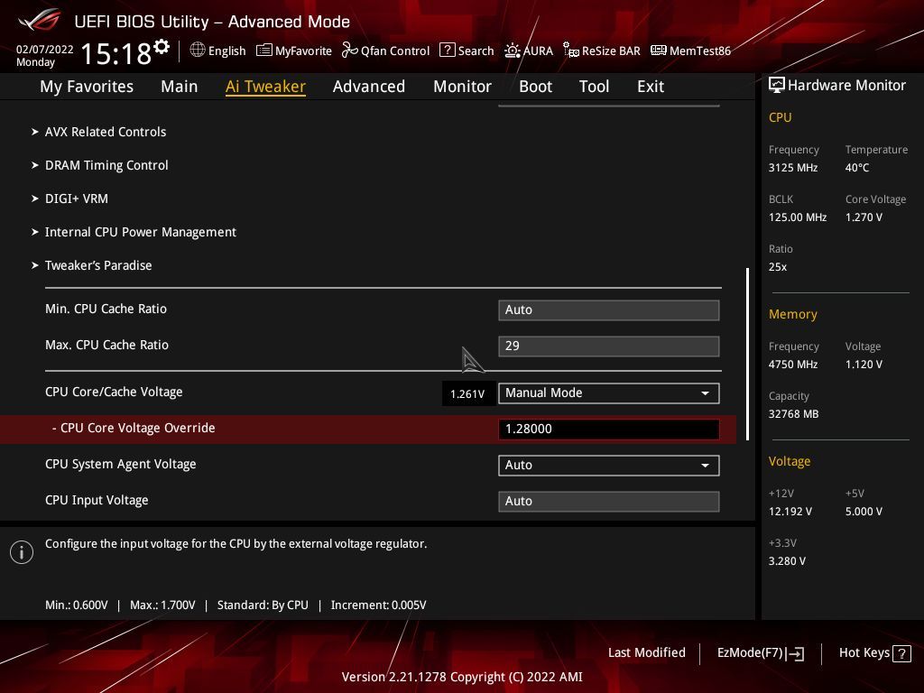Click the 32768 MB capacity value
Screen dimensions: 924x693
point(794,413)
